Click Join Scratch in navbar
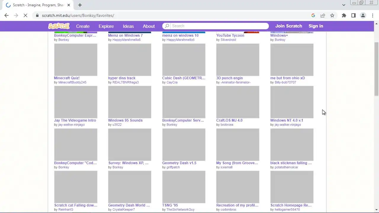 click(x=289, y=26)
